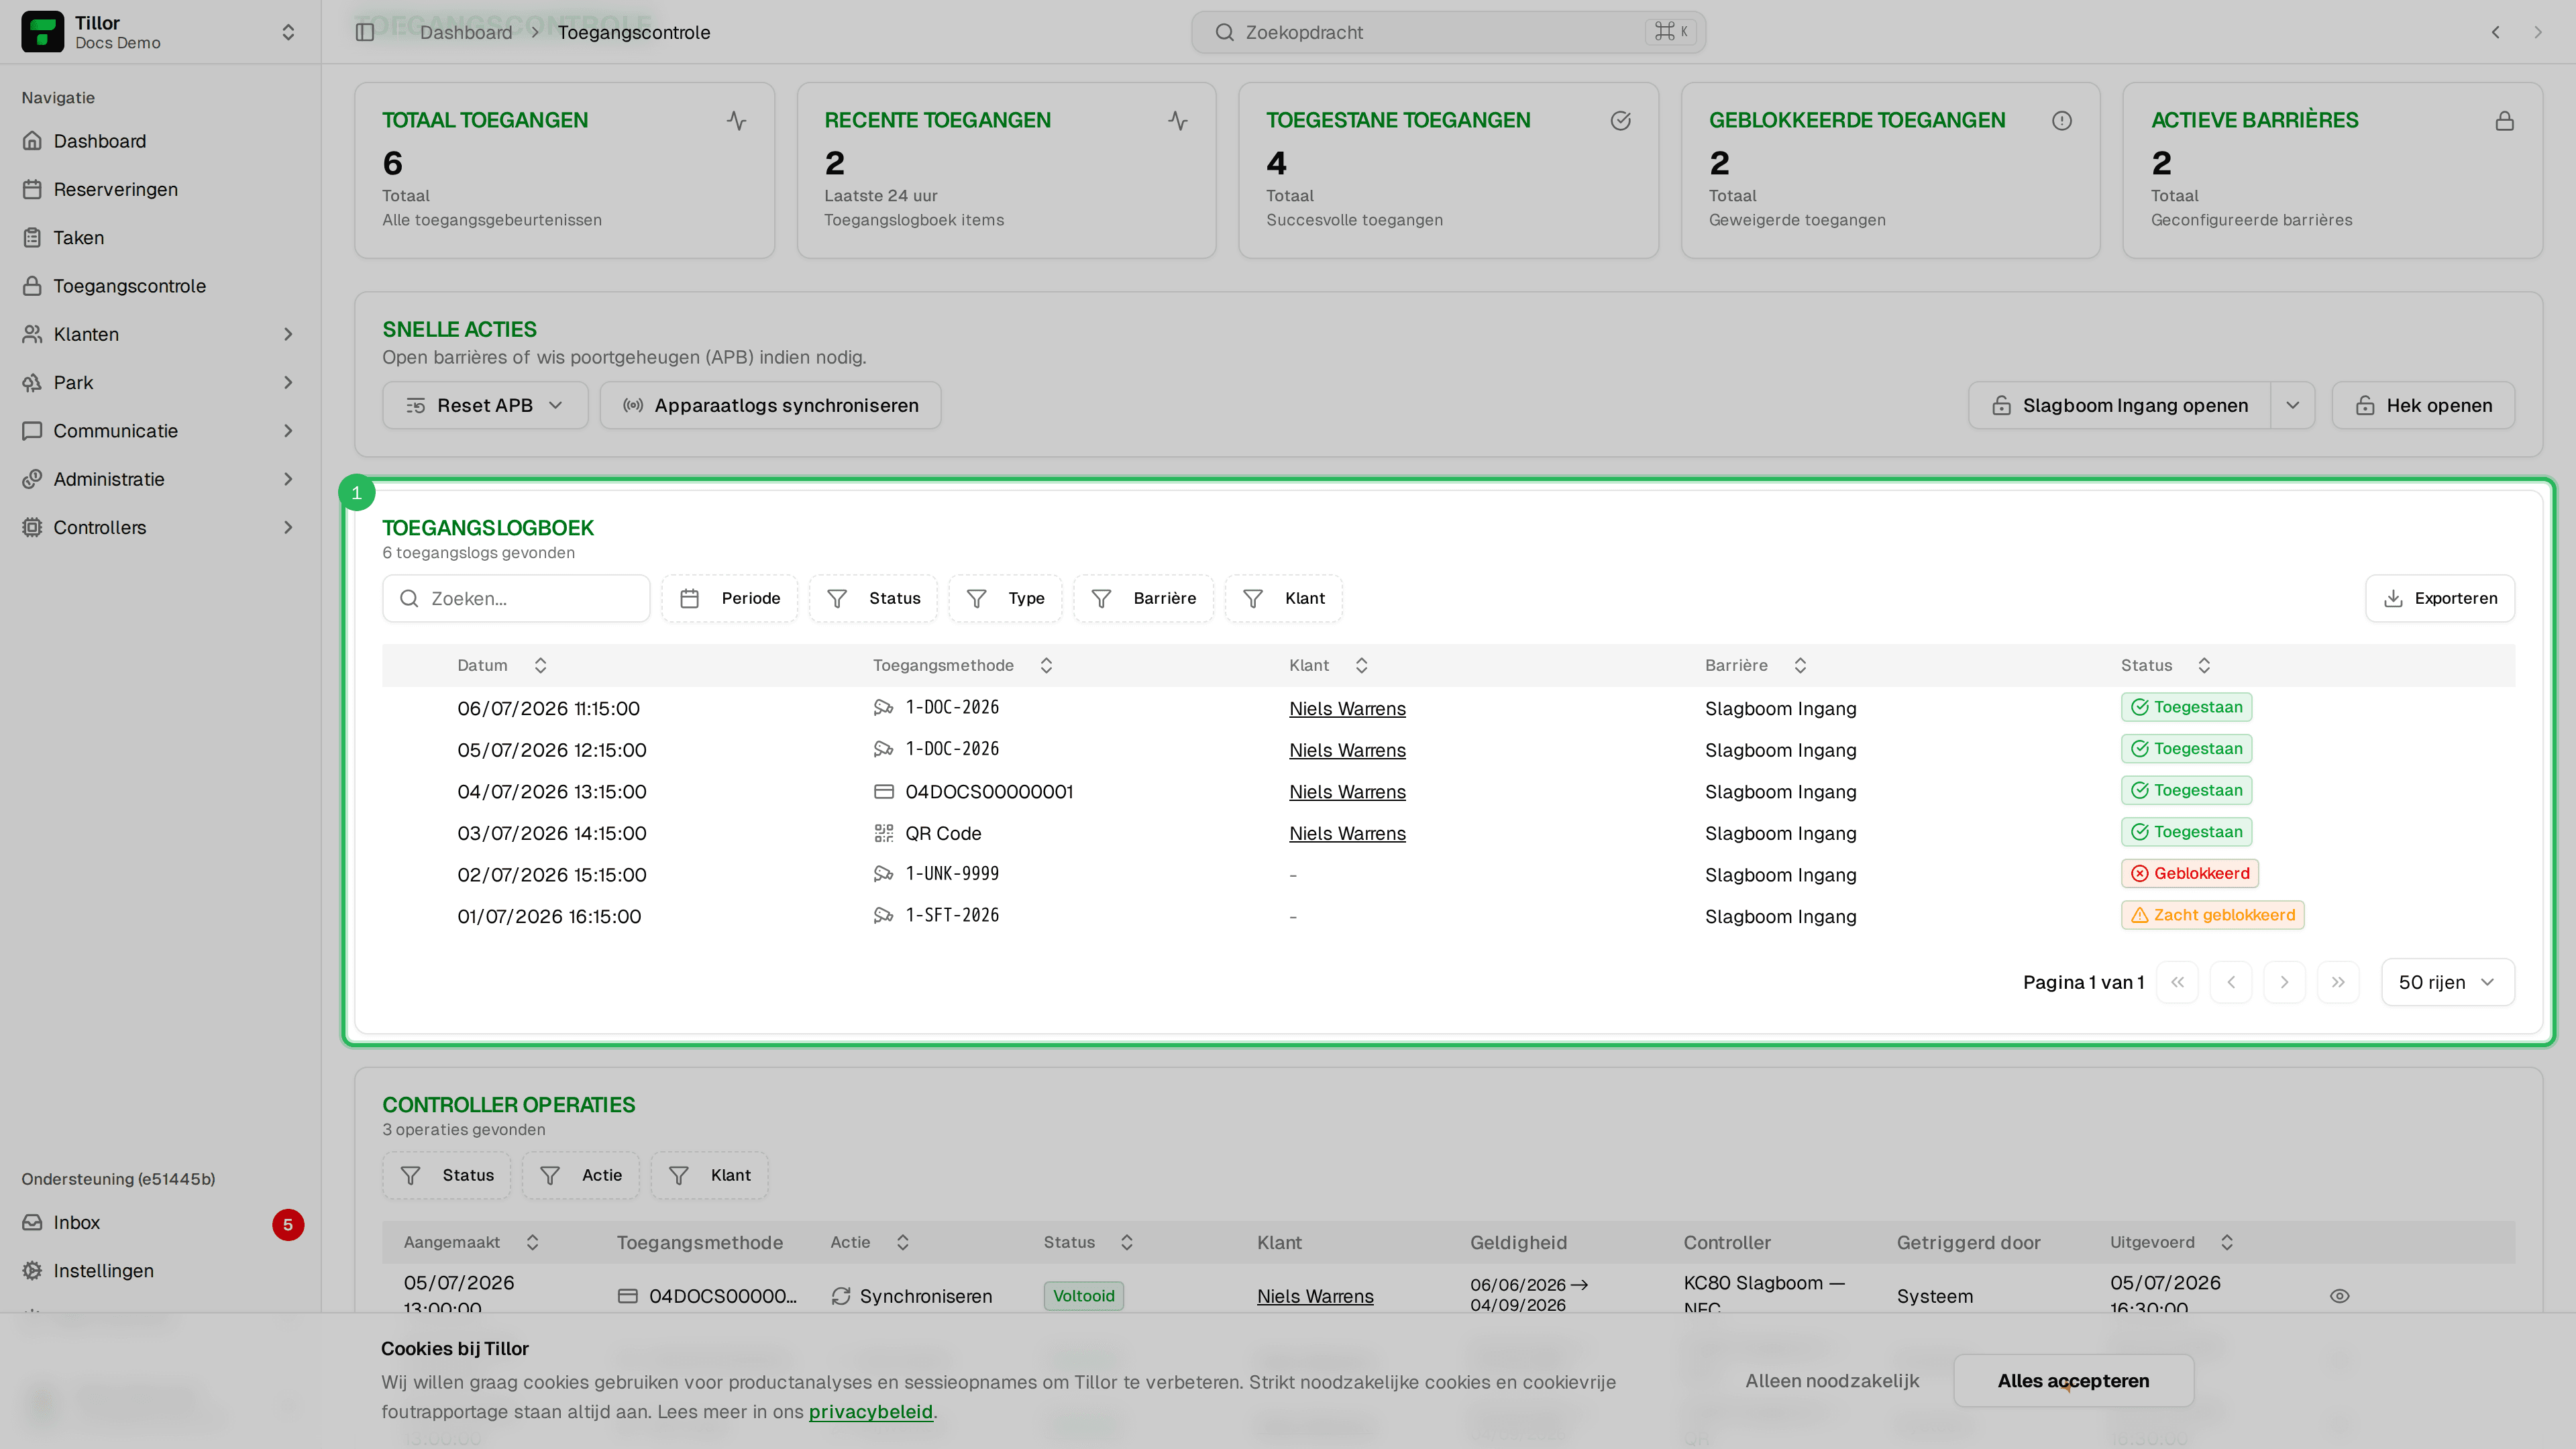The width and height of the screenshot is (2576, 1449).
Task: Click the lock icon on Actieve Barrières card
Action: point(2505,121)
